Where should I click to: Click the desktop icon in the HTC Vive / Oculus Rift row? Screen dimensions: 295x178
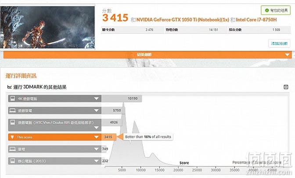[x=13, y=122]
